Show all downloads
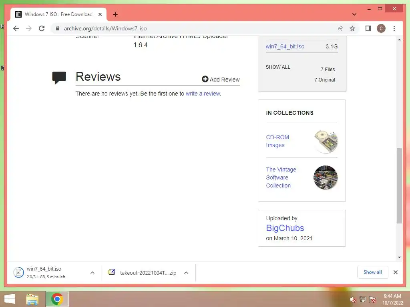410x307 pixels. coord(373,272)
